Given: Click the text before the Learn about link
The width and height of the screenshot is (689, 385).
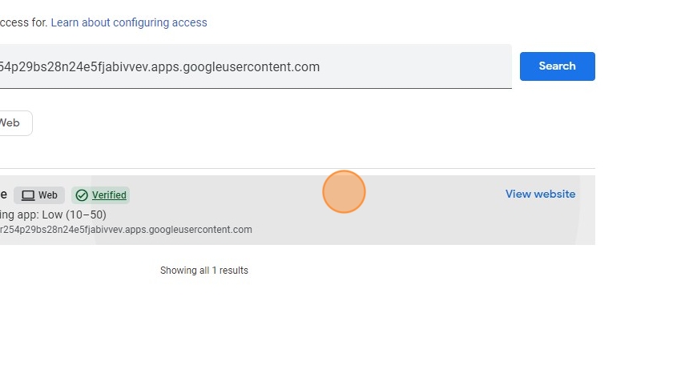Looking at the screenshot, I should 24,22.
